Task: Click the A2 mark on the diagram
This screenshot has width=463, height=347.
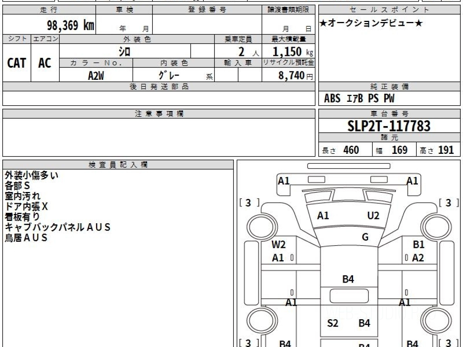Action: (418, 258)
